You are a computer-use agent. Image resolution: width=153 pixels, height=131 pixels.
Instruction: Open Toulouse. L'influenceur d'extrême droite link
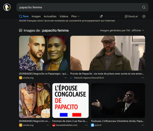(x=117, y=121)
